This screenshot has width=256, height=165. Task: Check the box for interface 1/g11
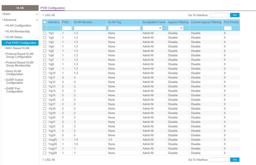(45, 78)
